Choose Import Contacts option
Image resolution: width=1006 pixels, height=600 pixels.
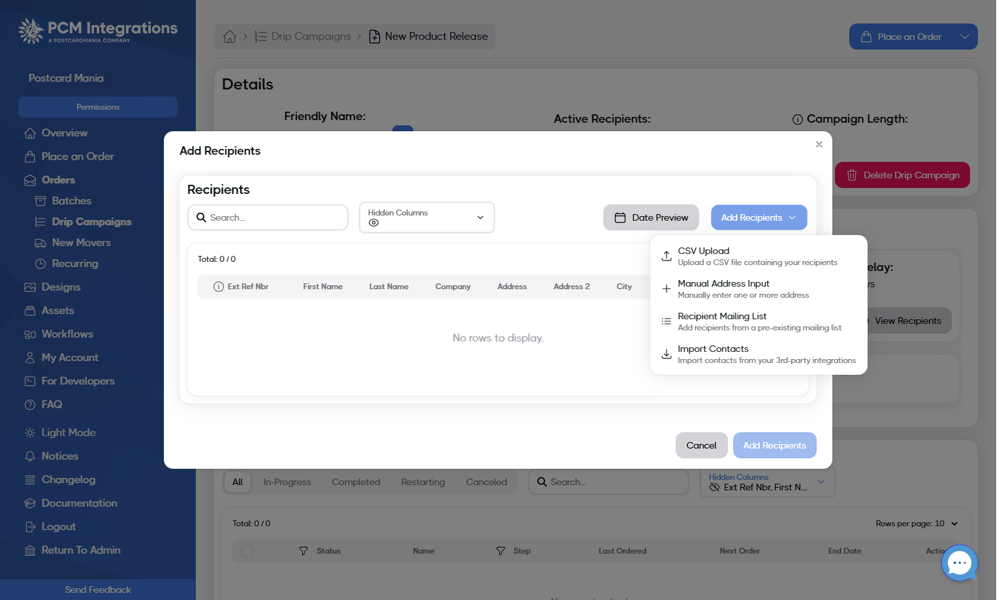coord(759,354)
